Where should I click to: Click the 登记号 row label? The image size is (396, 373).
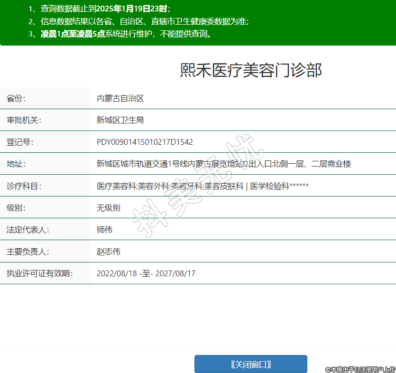20,142
